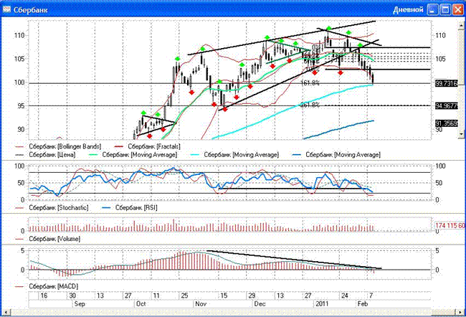Click the vertical scrollbar up arrow

(461, 26)
